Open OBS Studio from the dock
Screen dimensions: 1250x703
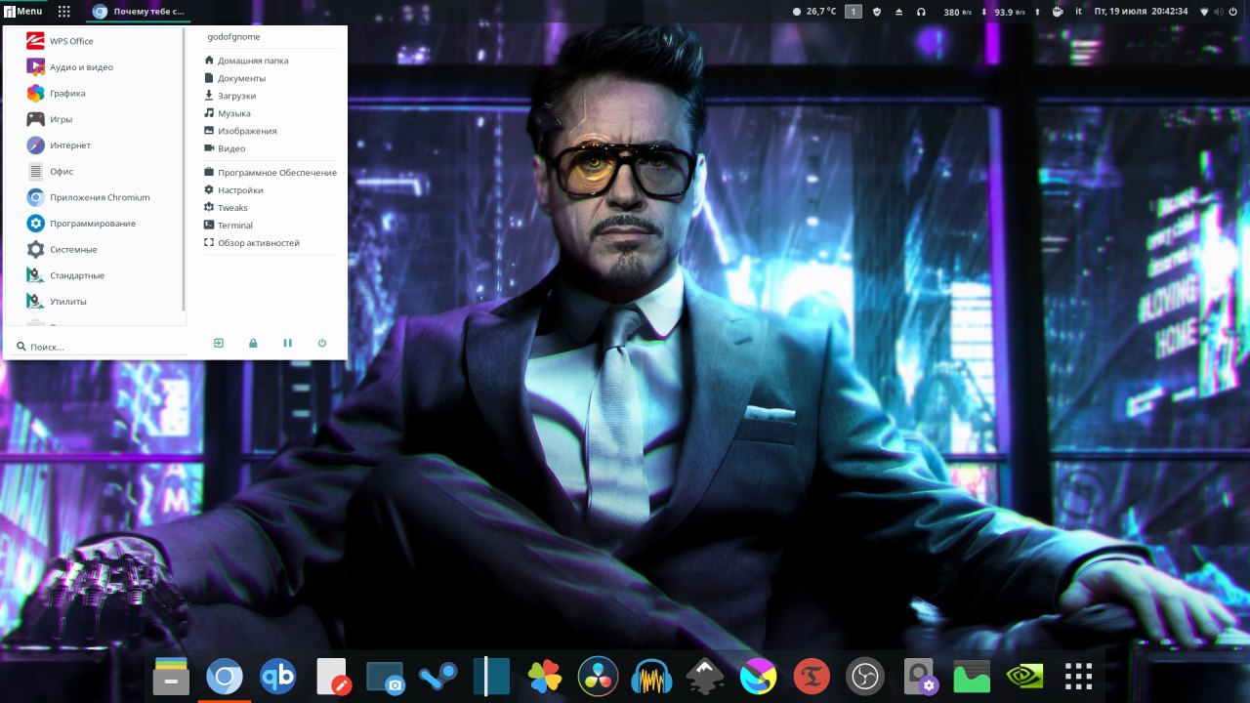[x=865, y=676]
